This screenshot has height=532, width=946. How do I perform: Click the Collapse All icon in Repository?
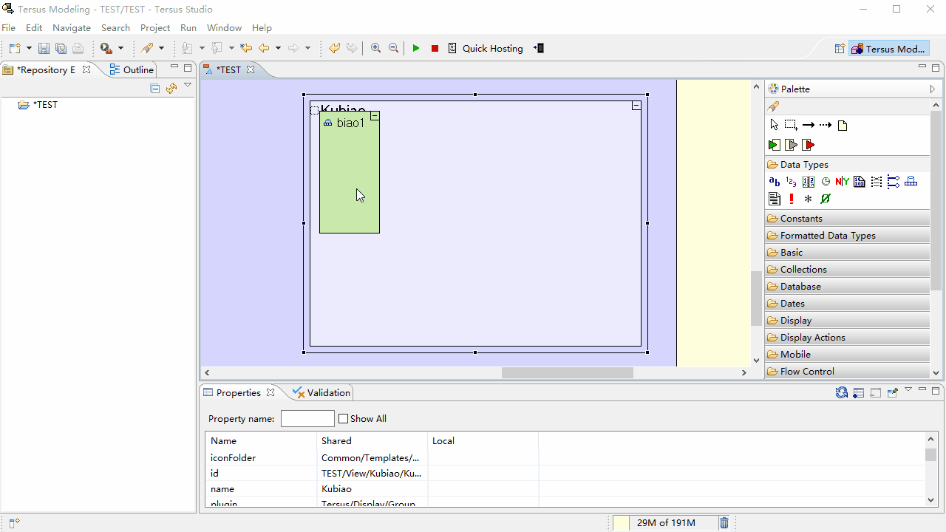155,89
